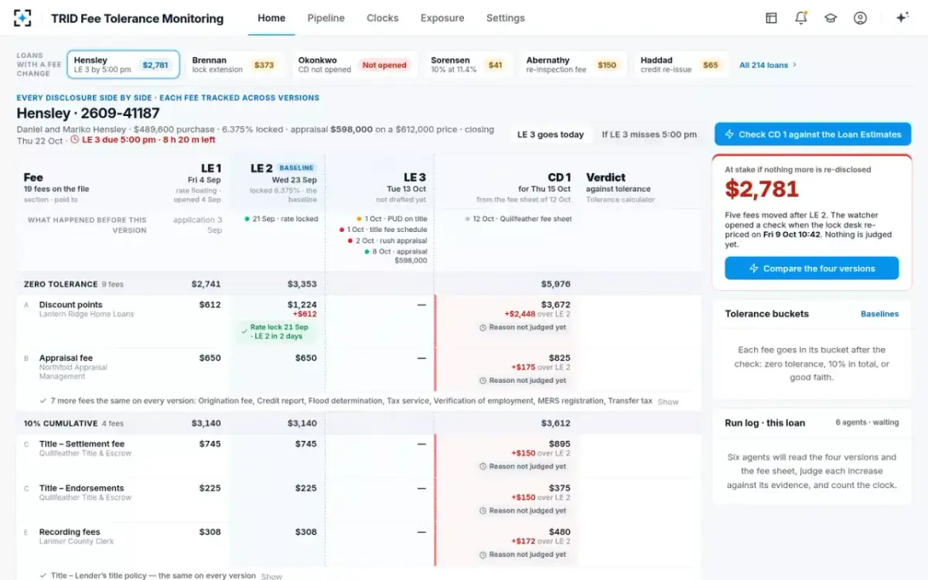The width and height of the screenshot is (928, 580).
Task: Show the unchanged Lender's title policy fee
Action: coord(271,576)
